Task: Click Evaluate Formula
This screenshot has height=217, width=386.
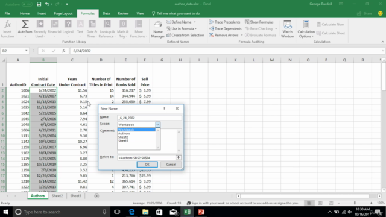Action: pos(261,35)
